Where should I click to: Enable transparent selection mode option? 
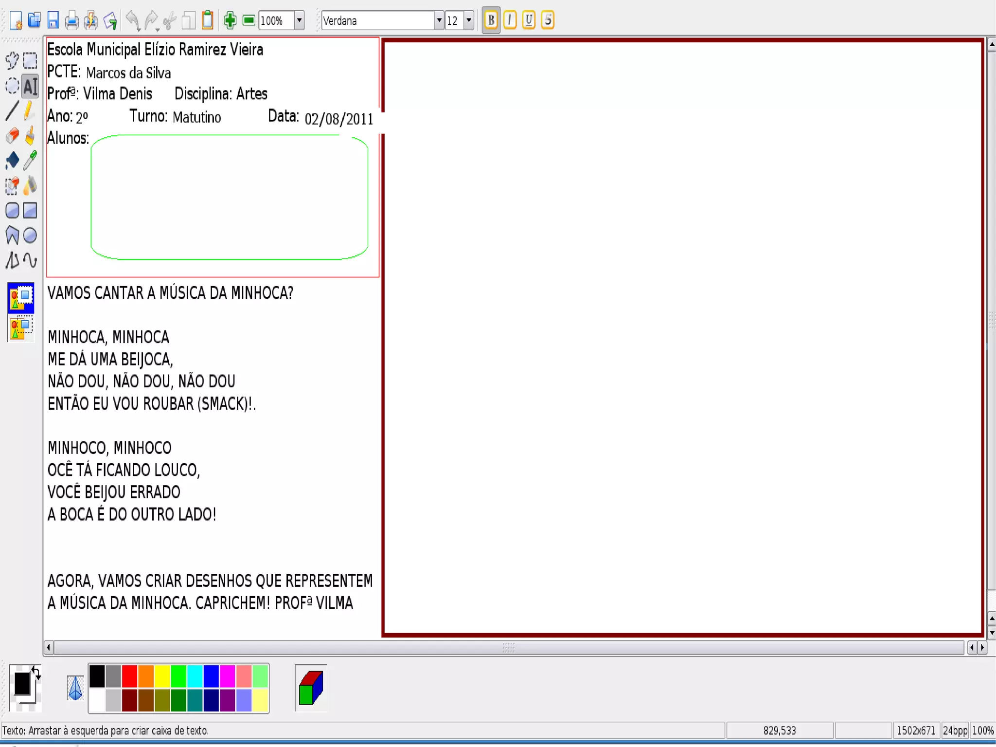21,328
